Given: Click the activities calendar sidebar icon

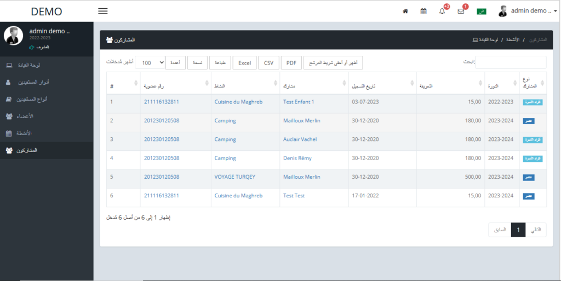Looking at the screenshot, I should [x=9, y=133].
